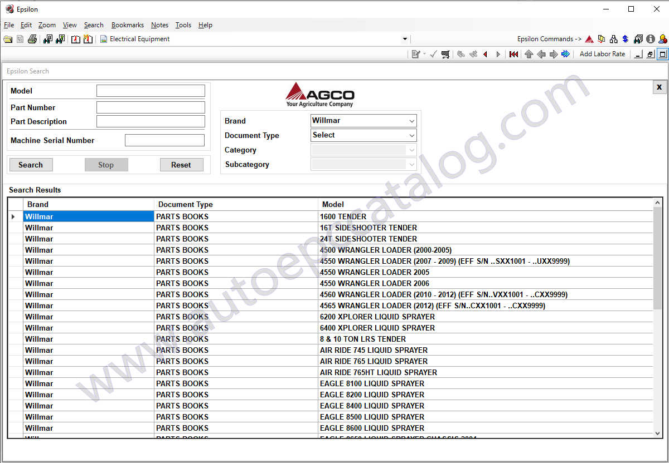Open the Document Type dropdown
Image resolution: width=669 pixels, height=463 pixels.
tap(411, 135)
